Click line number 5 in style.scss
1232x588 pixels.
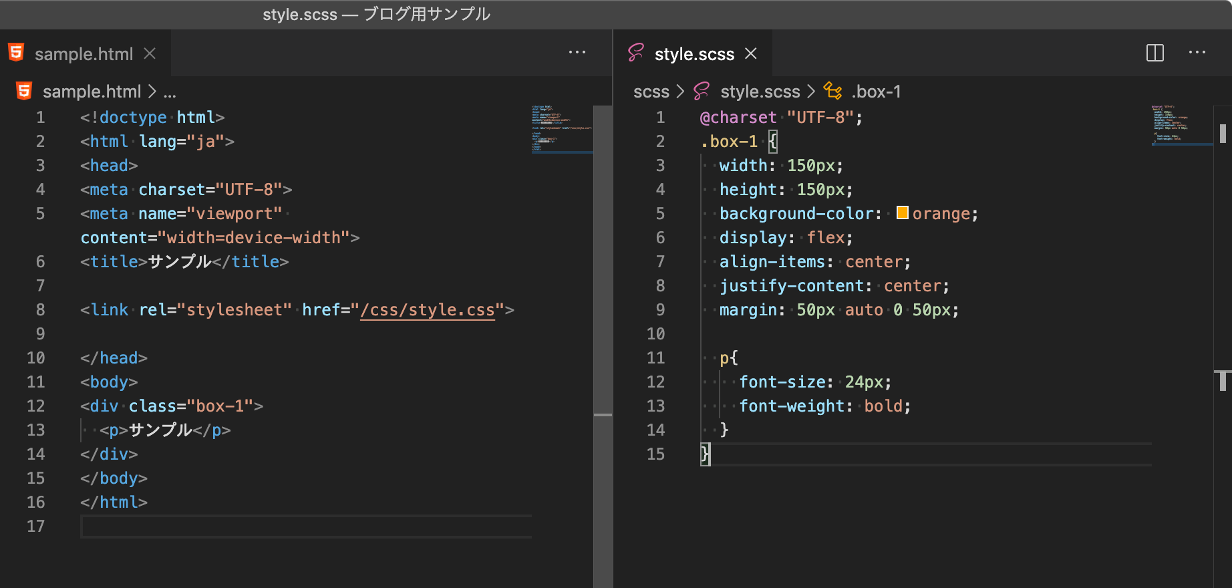point(660,214)
